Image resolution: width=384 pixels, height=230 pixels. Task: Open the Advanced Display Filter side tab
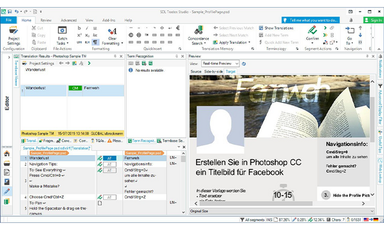click(380, 105)
